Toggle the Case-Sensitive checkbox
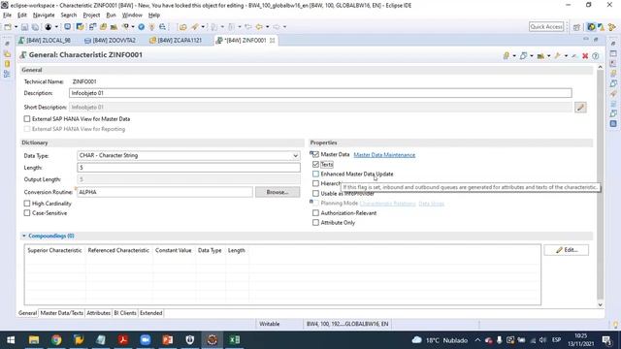The width and height of the screenshot is (621, 349). point(27,213)
